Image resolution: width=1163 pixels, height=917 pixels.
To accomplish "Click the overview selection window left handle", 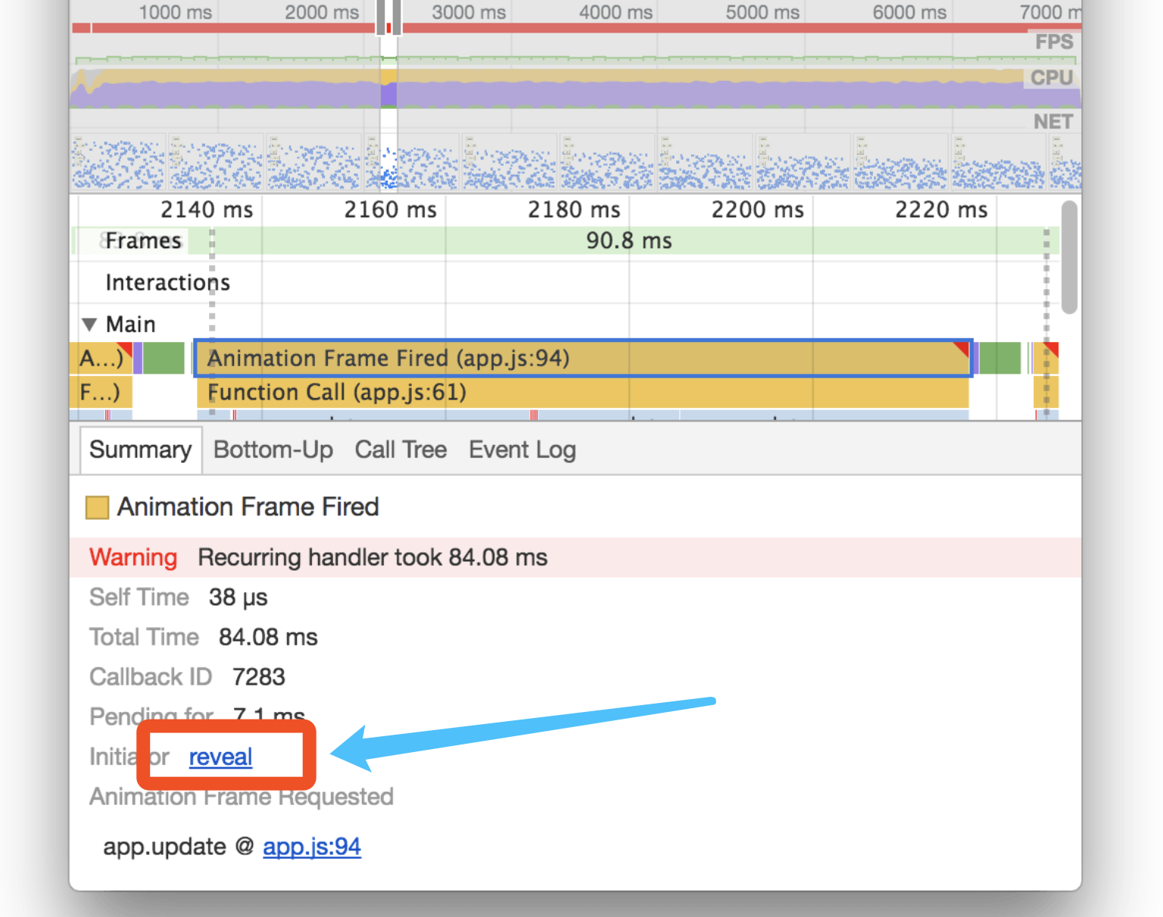I will pyautogui.click(x=381, y=17).
